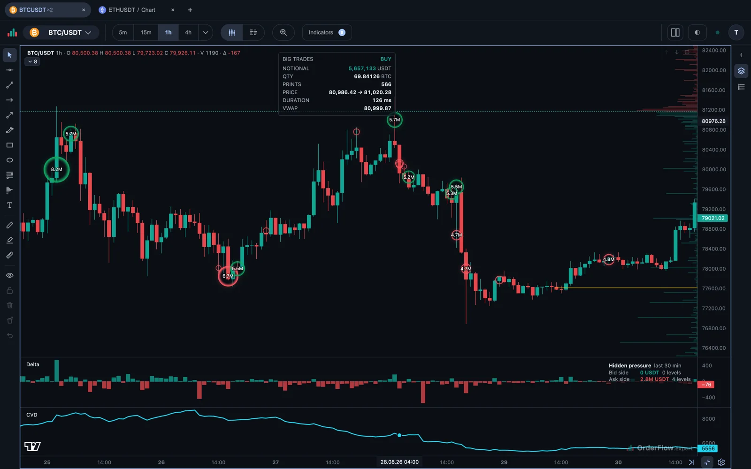Pick the pencil freehand drawing tool
Screen dimensions: 751x469
point(9,225)
